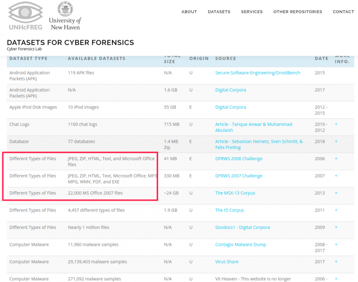Open the Secure-Software-Engineering/DroidBench link

[258, 73]
